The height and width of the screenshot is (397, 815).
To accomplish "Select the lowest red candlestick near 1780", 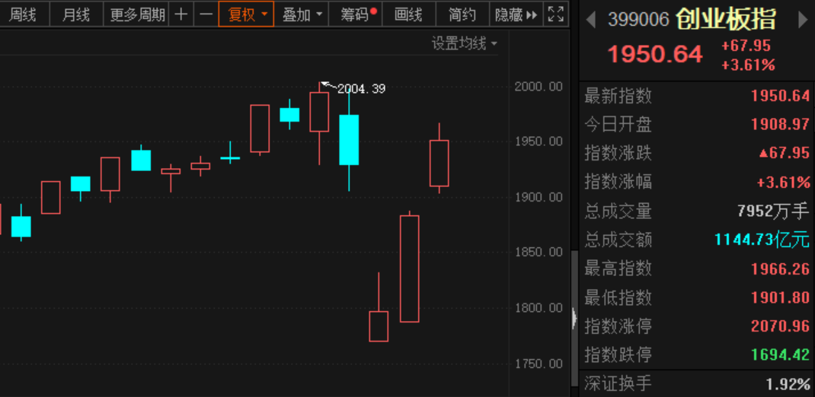I will click(x=379, y=326).
